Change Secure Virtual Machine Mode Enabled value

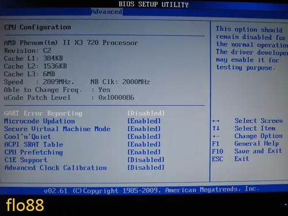(x=144, y=129)
